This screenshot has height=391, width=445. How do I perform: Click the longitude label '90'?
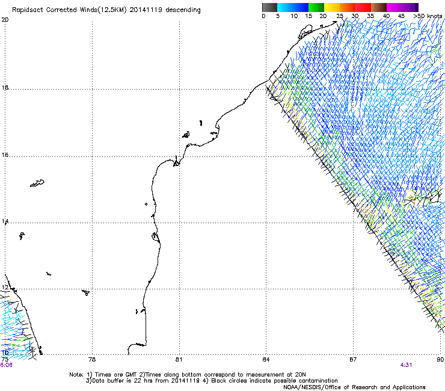(x=440, y=360)
